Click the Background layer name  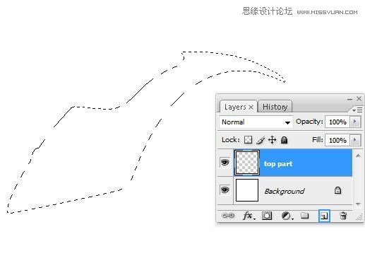tap(285, 191)
